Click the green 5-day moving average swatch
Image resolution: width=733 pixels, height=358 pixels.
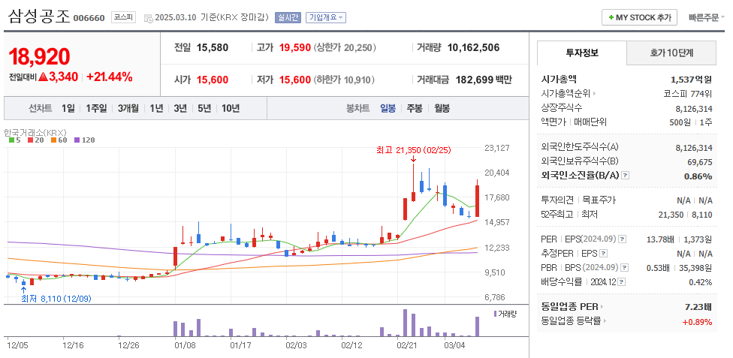(x=12, y=140)
